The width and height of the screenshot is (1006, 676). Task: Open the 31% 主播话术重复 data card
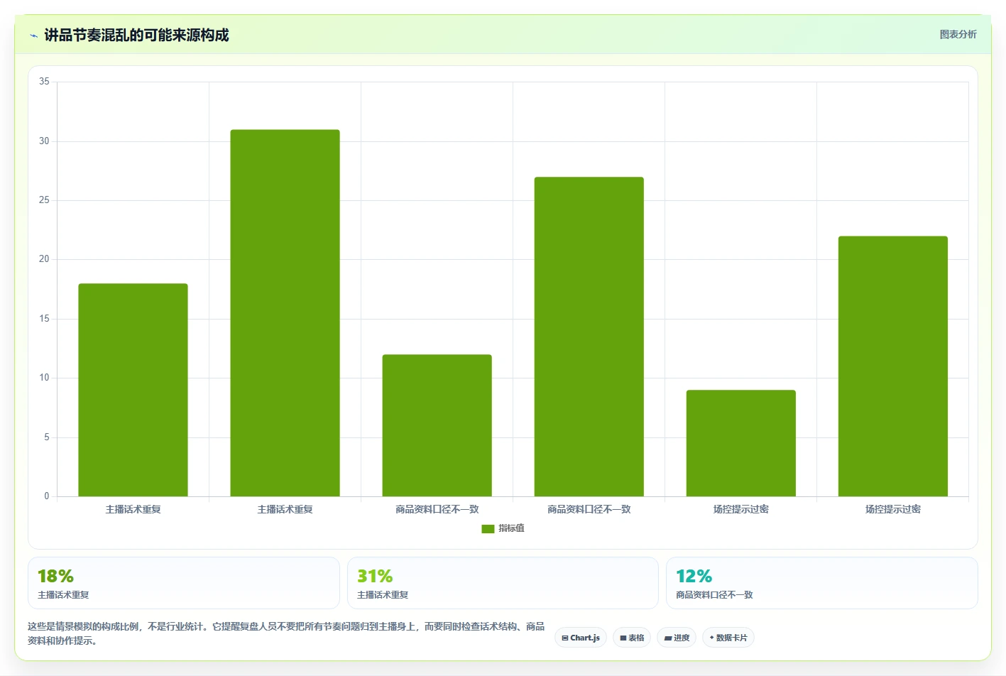click(x=503, y=583)
